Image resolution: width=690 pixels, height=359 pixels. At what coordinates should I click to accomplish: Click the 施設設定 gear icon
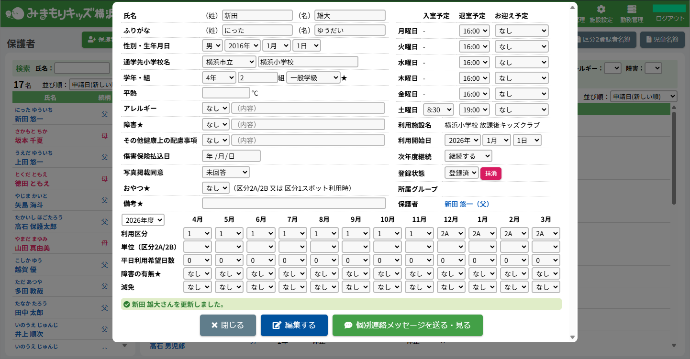coord(601,10)
